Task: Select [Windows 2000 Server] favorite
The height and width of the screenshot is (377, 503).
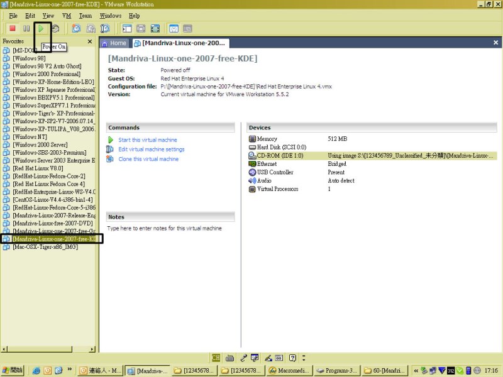Action: (x=40, y=145)
